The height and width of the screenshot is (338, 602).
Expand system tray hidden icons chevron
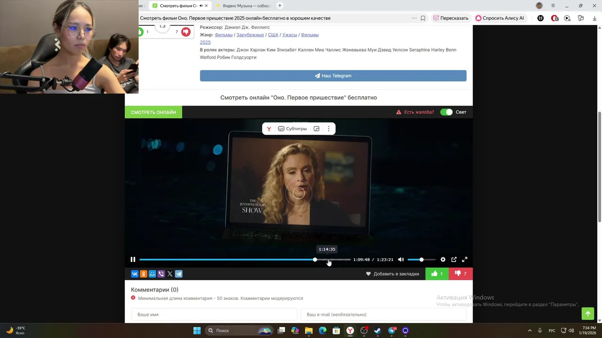point(530,330)
